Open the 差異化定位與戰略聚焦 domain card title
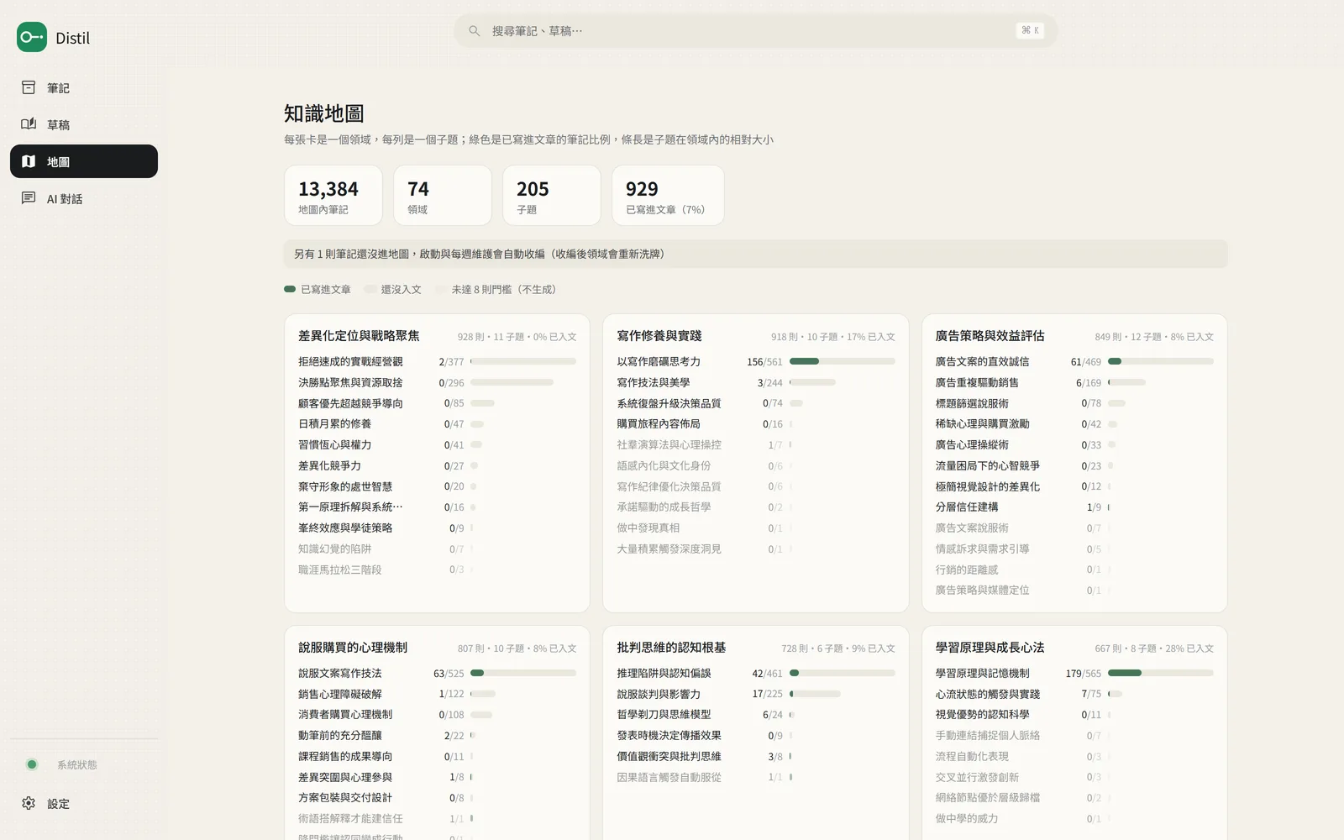 359,335
